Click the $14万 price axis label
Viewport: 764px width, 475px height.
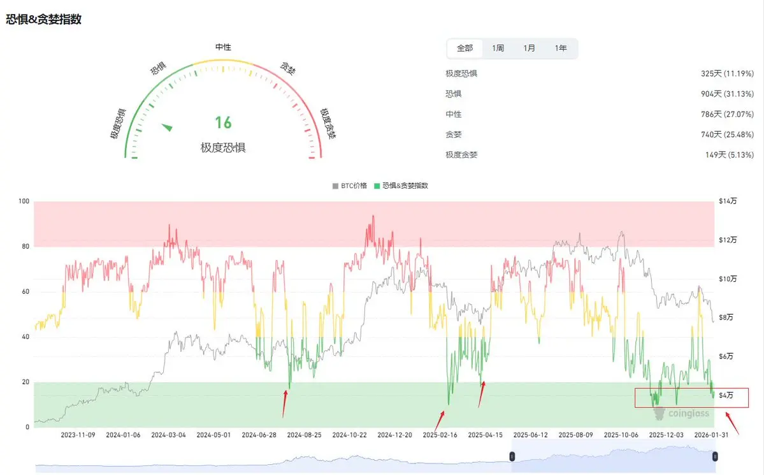tap(728, 201)
